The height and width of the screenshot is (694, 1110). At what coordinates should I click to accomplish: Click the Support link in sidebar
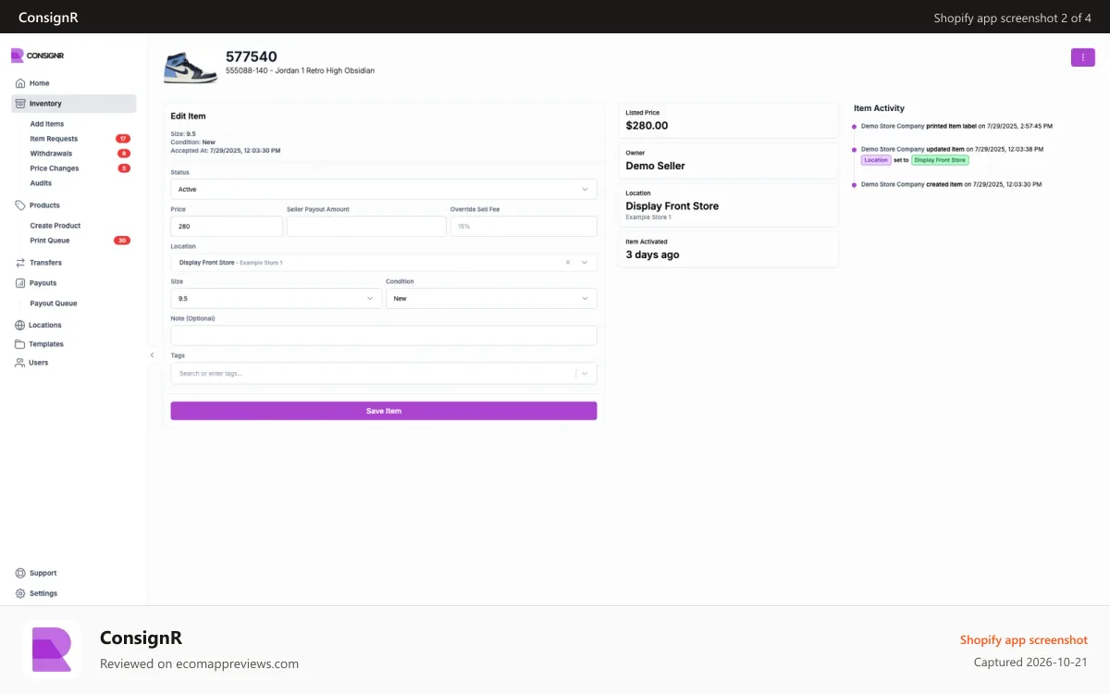tap(43, 573)
